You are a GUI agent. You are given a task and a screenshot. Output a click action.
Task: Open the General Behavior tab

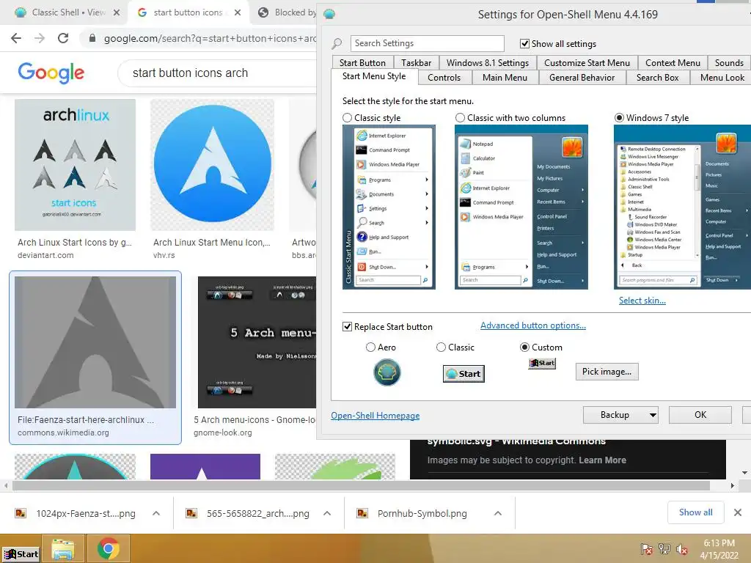coord(582,78)
